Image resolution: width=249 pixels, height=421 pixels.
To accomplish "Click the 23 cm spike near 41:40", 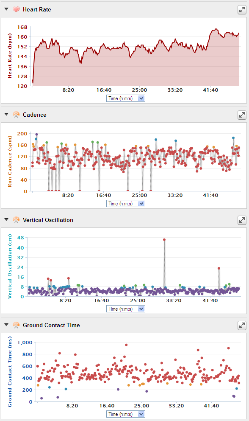I will (219, 268).
